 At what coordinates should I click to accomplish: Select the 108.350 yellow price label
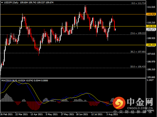151,45
